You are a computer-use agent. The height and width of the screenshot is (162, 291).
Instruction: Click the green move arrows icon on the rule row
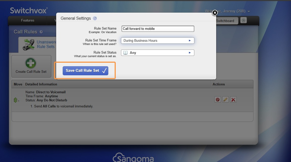pos(15,100)
